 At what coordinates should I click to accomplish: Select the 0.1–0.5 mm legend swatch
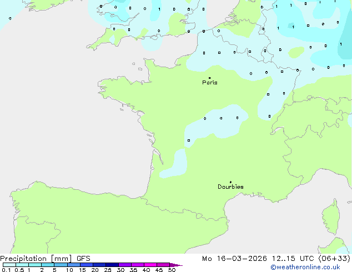9,265
